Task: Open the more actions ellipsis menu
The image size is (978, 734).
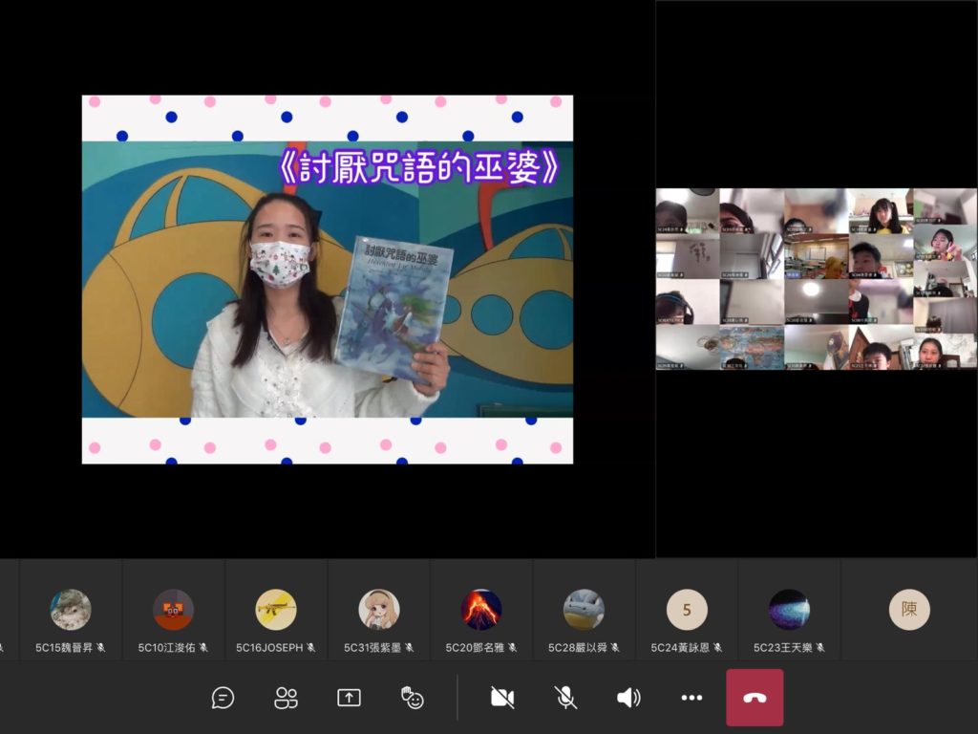Action: click(691, 698)
